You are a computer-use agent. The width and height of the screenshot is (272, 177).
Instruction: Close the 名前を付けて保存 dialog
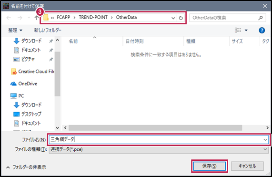coord(265,6)
